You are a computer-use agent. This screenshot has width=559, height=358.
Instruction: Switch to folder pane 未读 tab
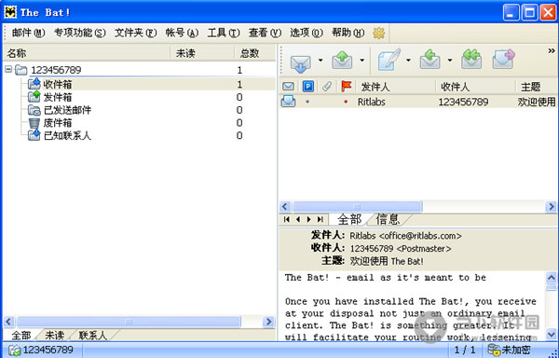coord(55,336)
